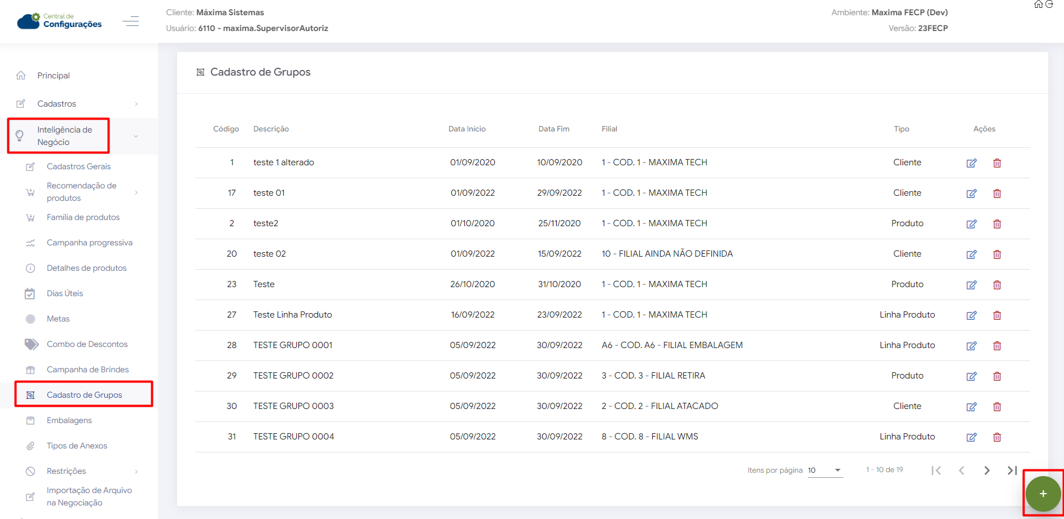Open the Principal menu item
Image resolution: width=1064 pixels, height=519 pixels.
click(x=54, y=76)
